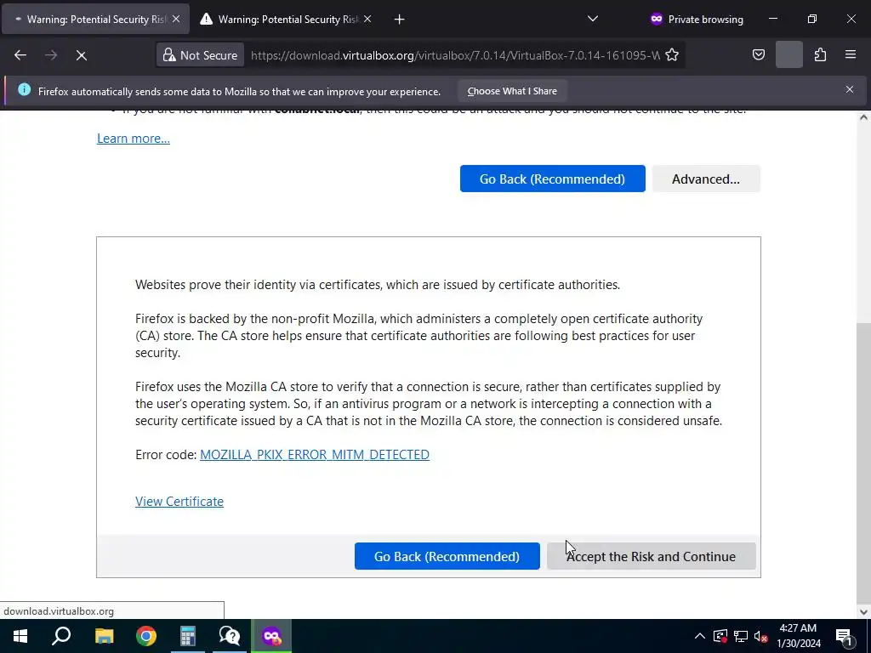
Task: Open the Windows notification center icon
Action: (x=844, y=636)
